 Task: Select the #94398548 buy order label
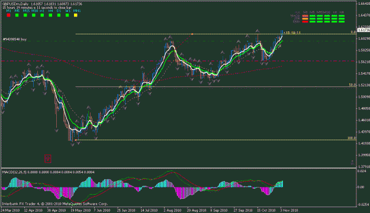coord(15,40)
